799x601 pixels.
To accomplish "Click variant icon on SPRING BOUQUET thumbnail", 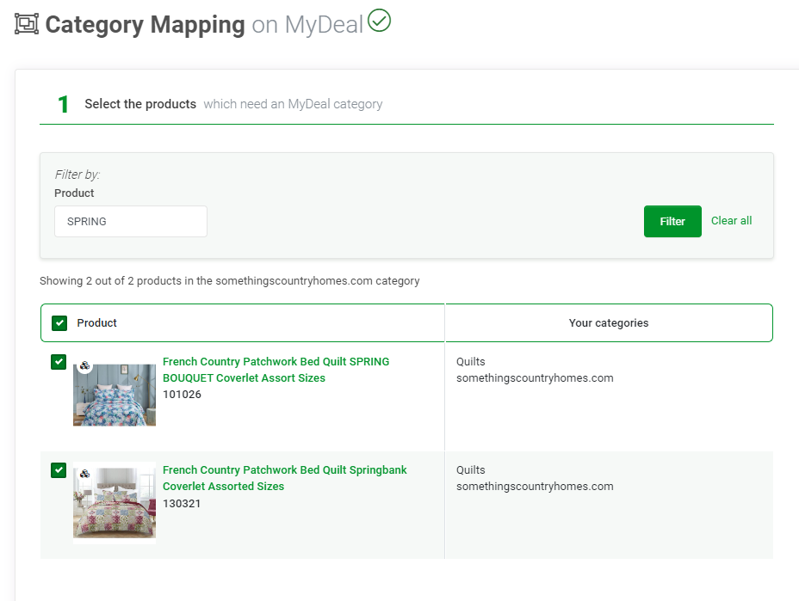I will 85,365.
